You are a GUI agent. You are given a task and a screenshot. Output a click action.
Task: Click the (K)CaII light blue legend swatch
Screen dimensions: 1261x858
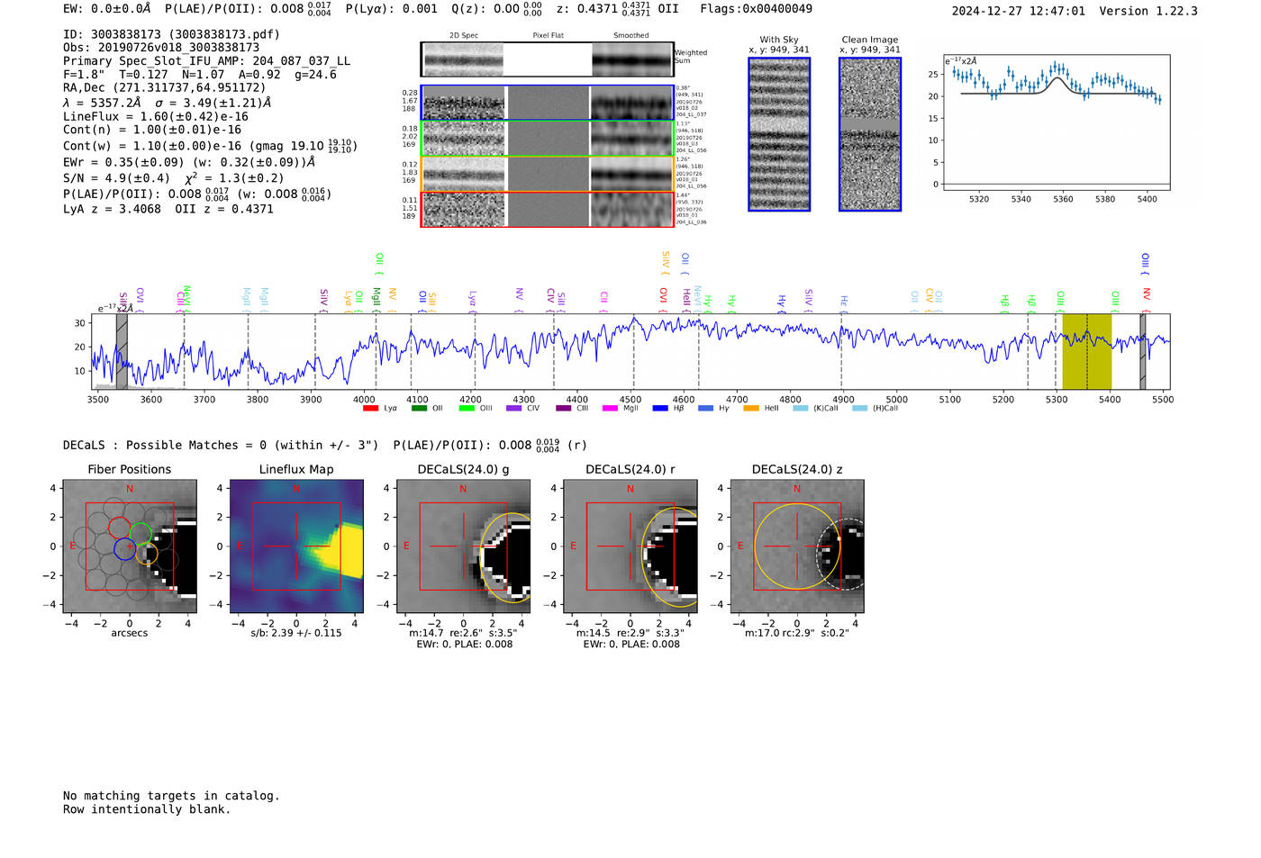pos(801,409)
